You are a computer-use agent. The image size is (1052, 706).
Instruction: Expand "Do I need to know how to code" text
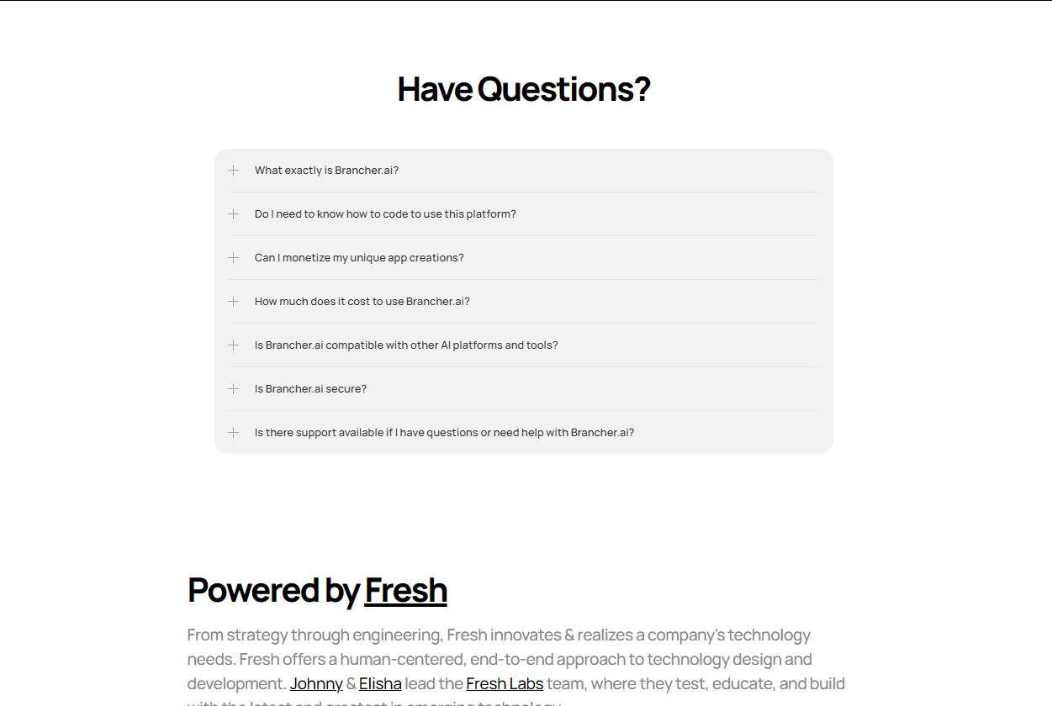click(385, 214)
